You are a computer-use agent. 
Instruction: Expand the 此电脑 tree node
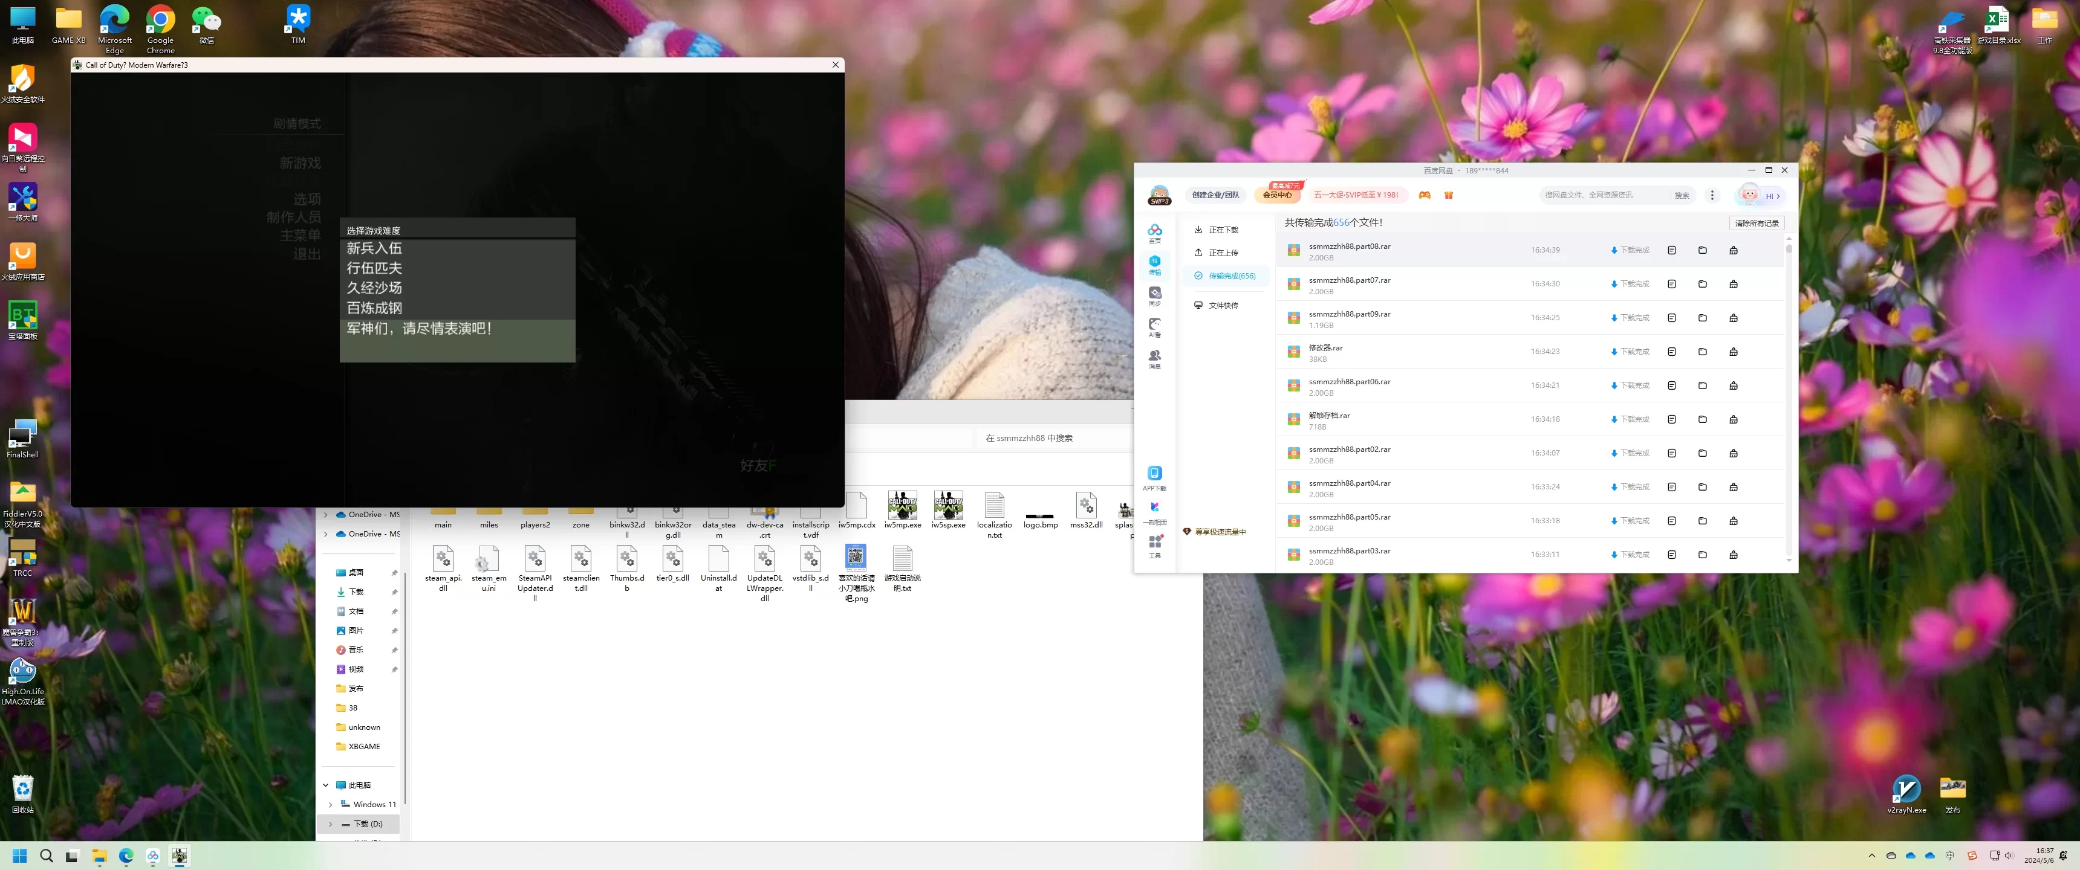point(327,785)
